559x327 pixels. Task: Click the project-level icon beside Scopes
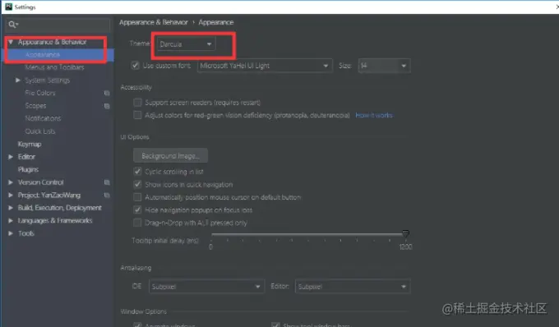point(107,106)
